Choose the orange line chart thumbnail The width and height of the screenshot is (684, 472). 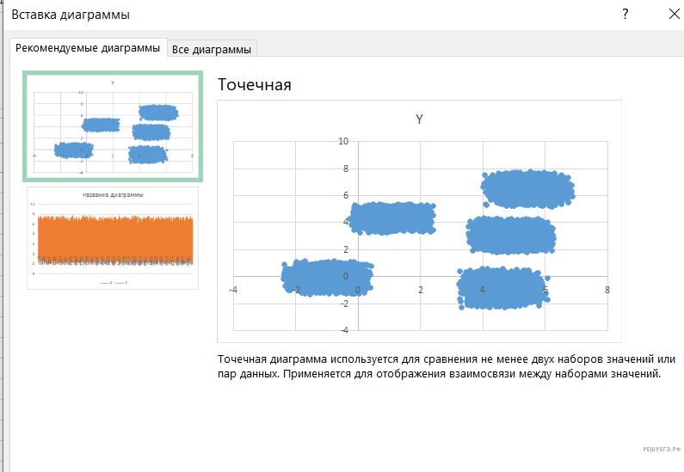tap(113, 238)
